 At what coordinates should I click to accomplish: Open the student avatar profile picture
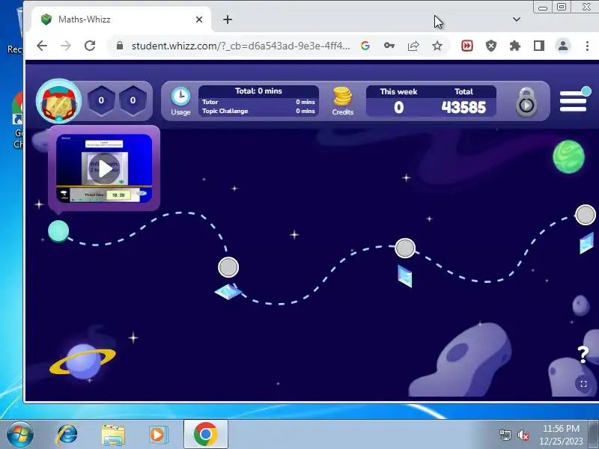pyautogui.click(x=59, y=101)
